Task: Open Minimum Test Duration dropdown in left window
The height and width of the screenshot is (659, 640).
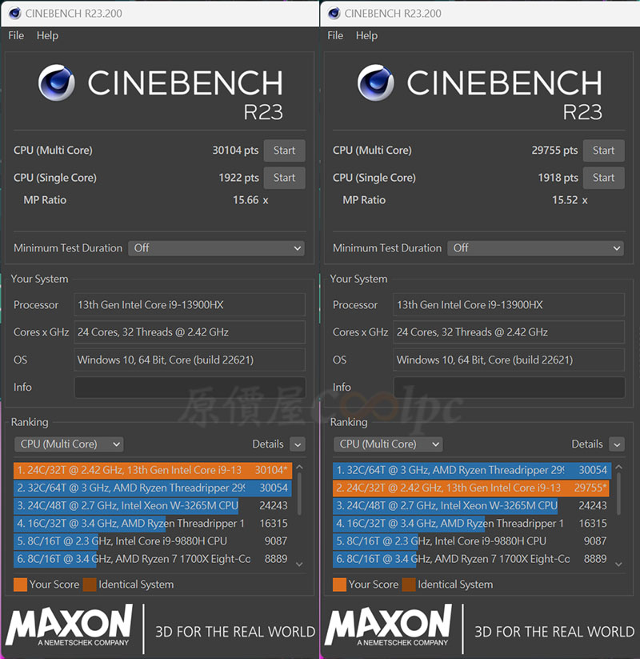Action: tap(216, 248)
